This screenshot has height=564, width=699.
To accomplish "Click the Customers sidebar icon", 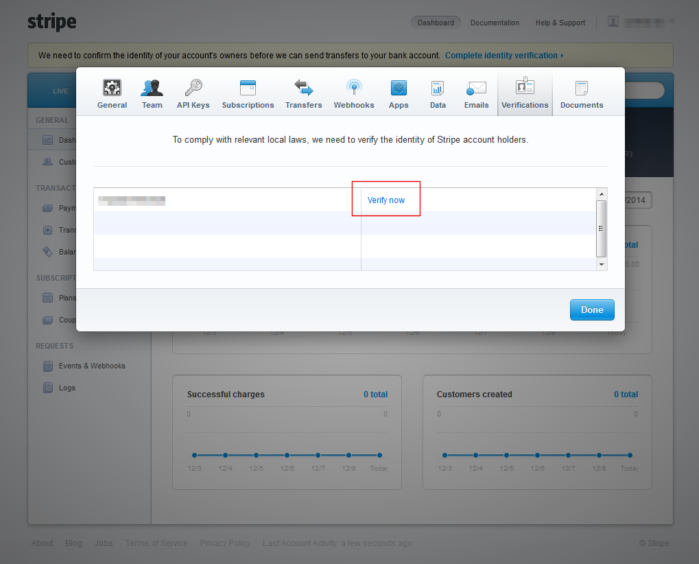I will 48,162.
